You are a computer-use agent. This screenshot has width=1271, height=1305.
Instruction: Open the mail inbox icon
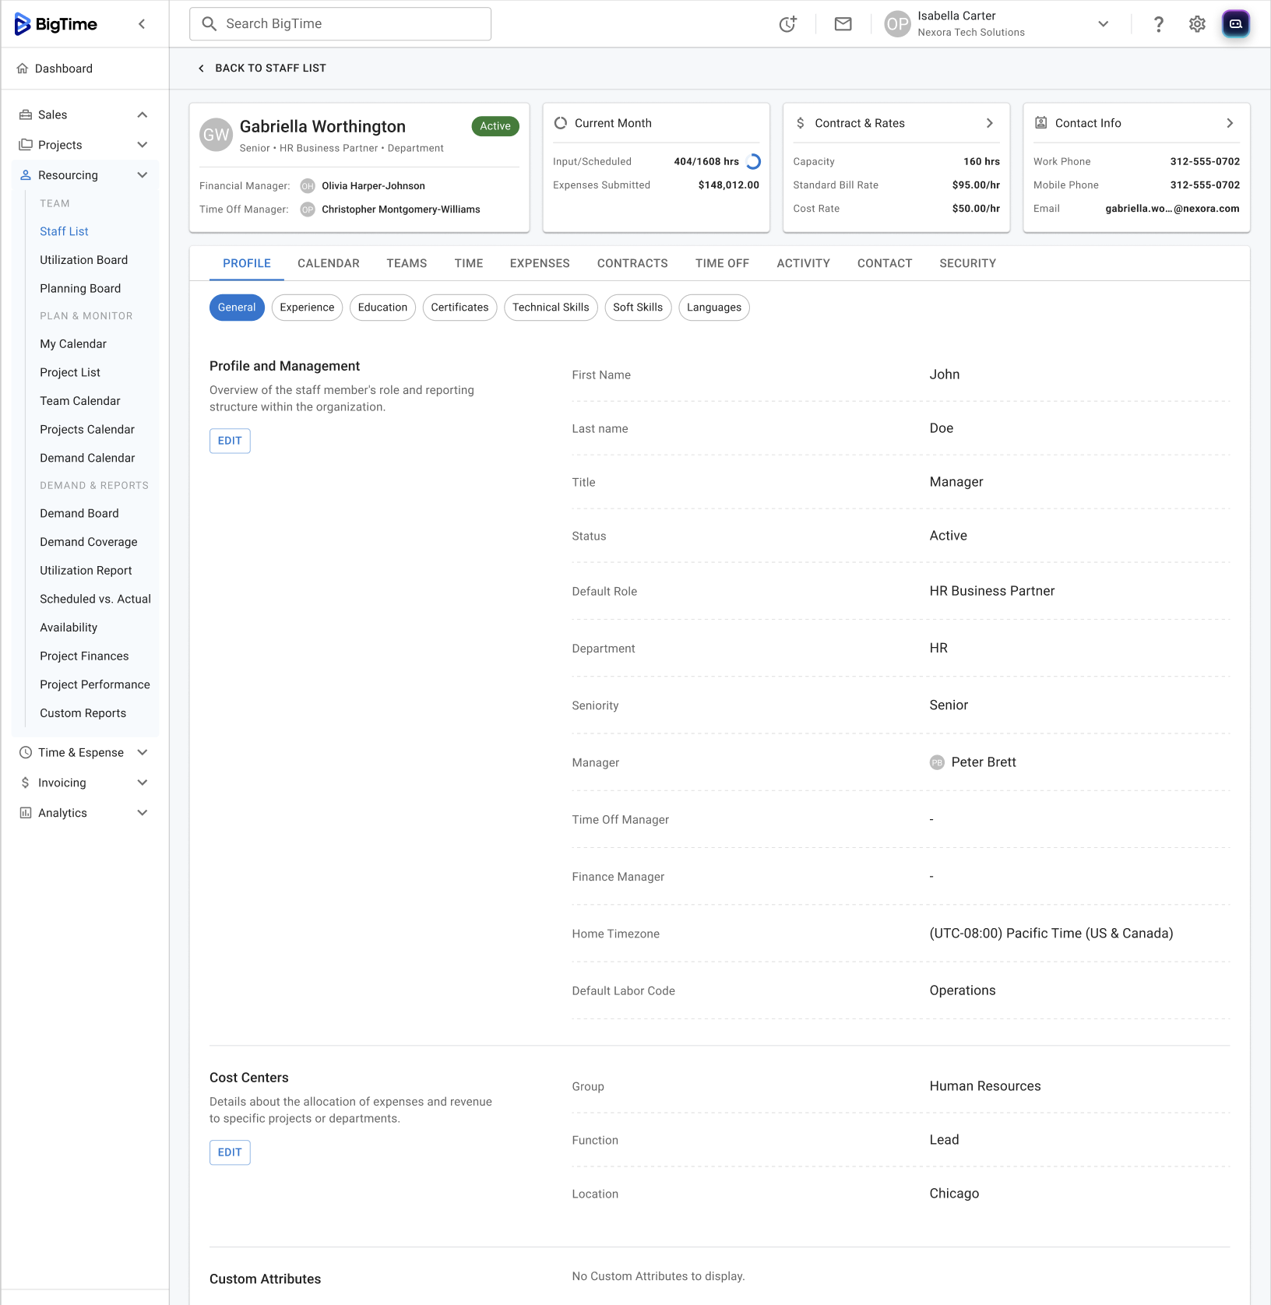pos(843,24)
